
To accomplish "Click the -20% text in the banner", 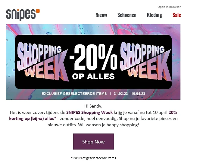I will (93, 57).
